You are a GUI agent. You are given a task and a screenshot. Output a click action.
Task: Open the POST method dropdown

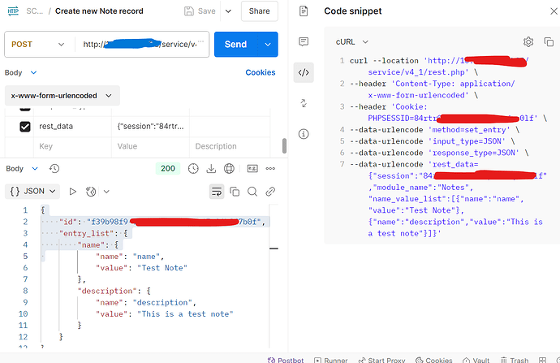click(38, 45)
